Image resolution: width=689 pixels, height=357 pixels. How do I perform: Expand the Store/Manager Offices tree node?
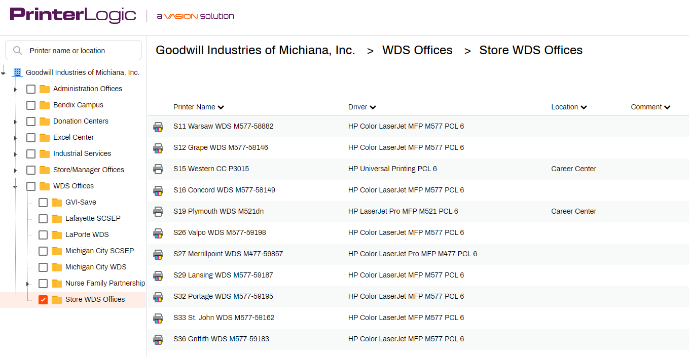(x=16, y=171)
